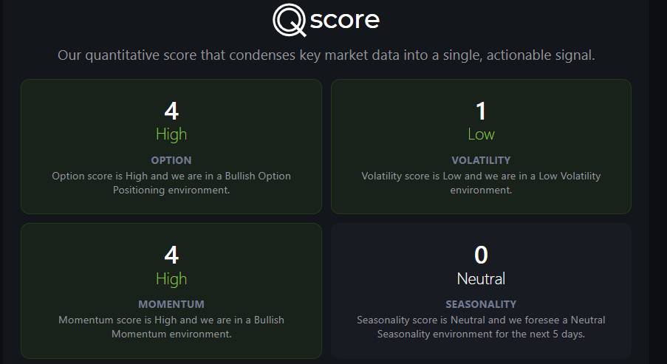Click the green High label under Option
This screenshot has height=364, width=667.
point(171,134)
